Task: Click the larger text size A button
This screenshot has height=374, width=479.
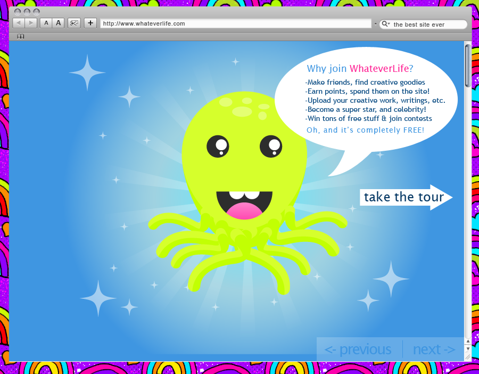Action: tap(59, 23)
